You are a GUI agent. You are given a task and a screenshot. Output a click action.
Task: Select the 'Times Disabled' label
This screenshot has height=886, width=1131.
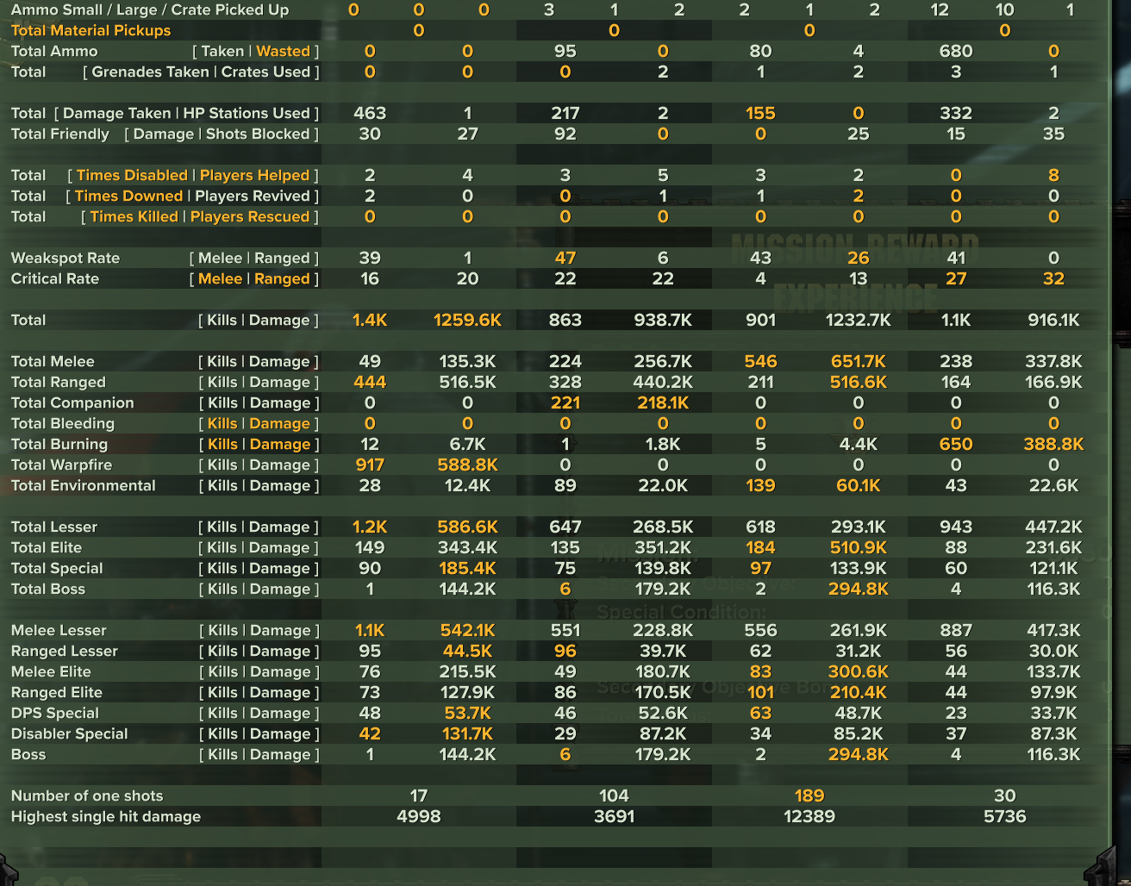point(132,175)
